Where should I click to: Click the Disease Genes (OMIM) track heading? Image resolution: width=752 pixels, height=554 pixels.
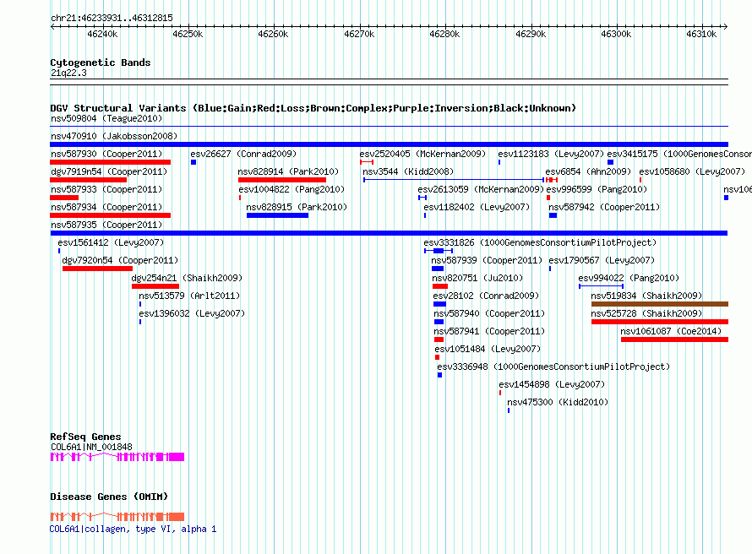[108, 497]
